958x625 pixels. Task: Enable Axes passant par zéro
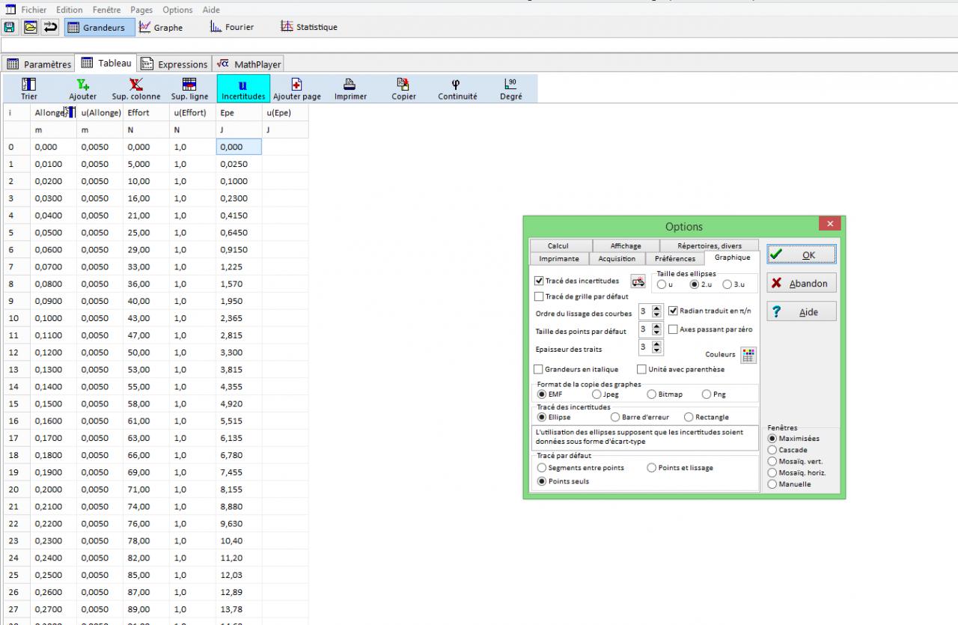tap(673, 329)
